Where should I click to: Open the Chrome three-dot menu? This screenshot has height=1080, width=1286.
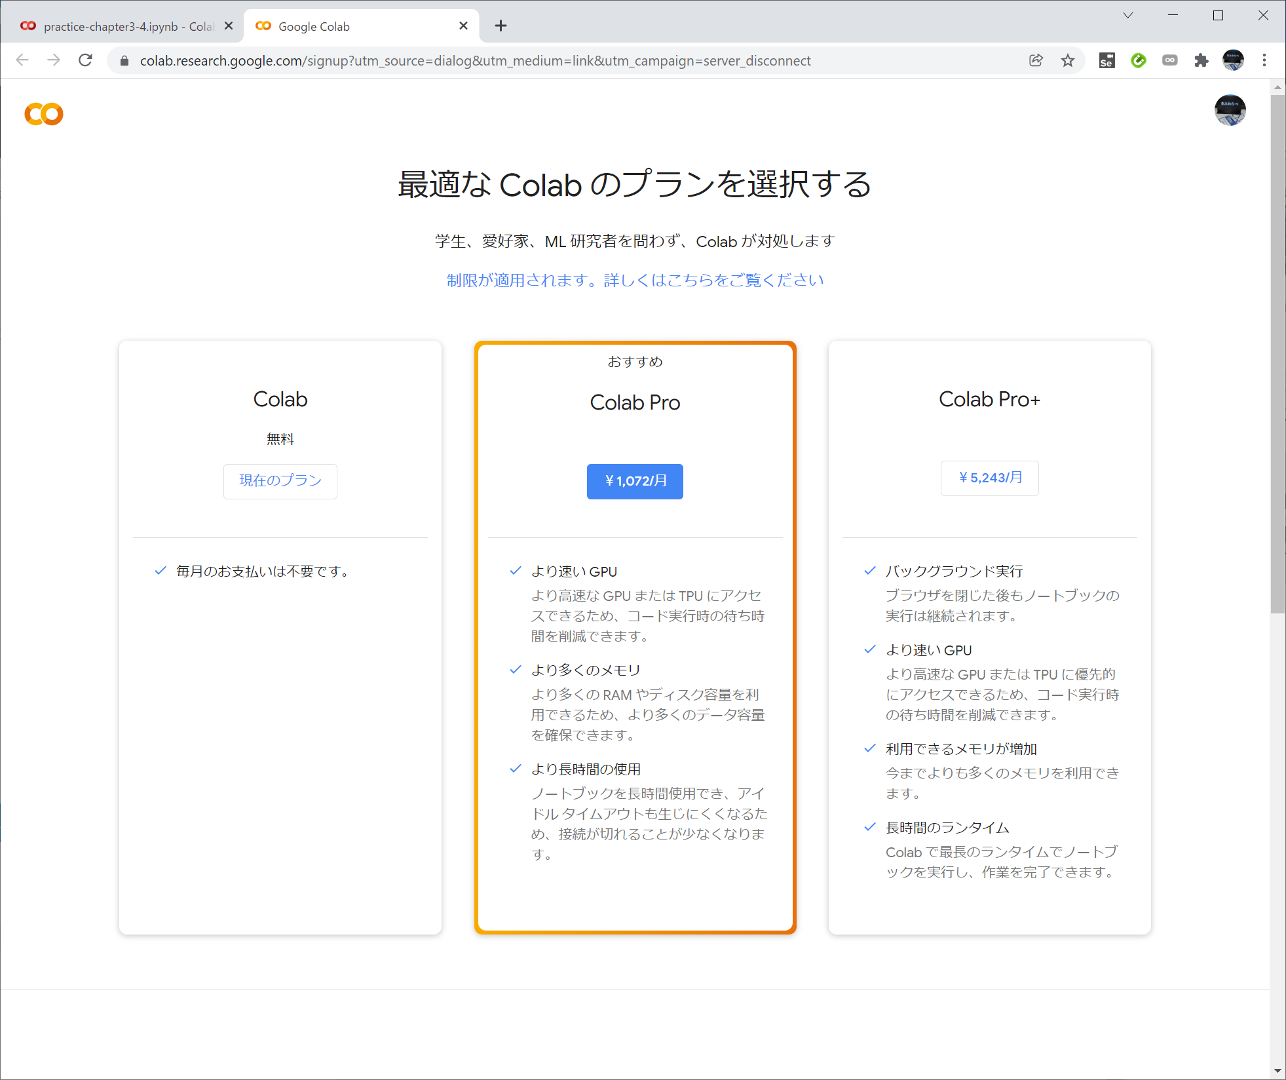(x=1264, y=61)
